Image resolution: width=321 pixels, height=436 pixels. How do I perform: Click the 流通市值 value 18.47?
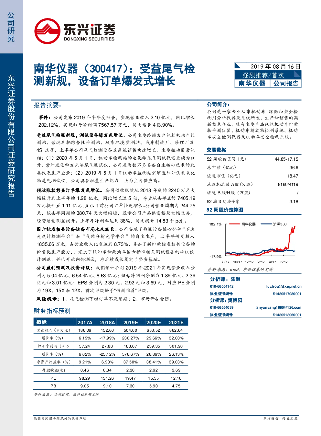coord(293,176)
